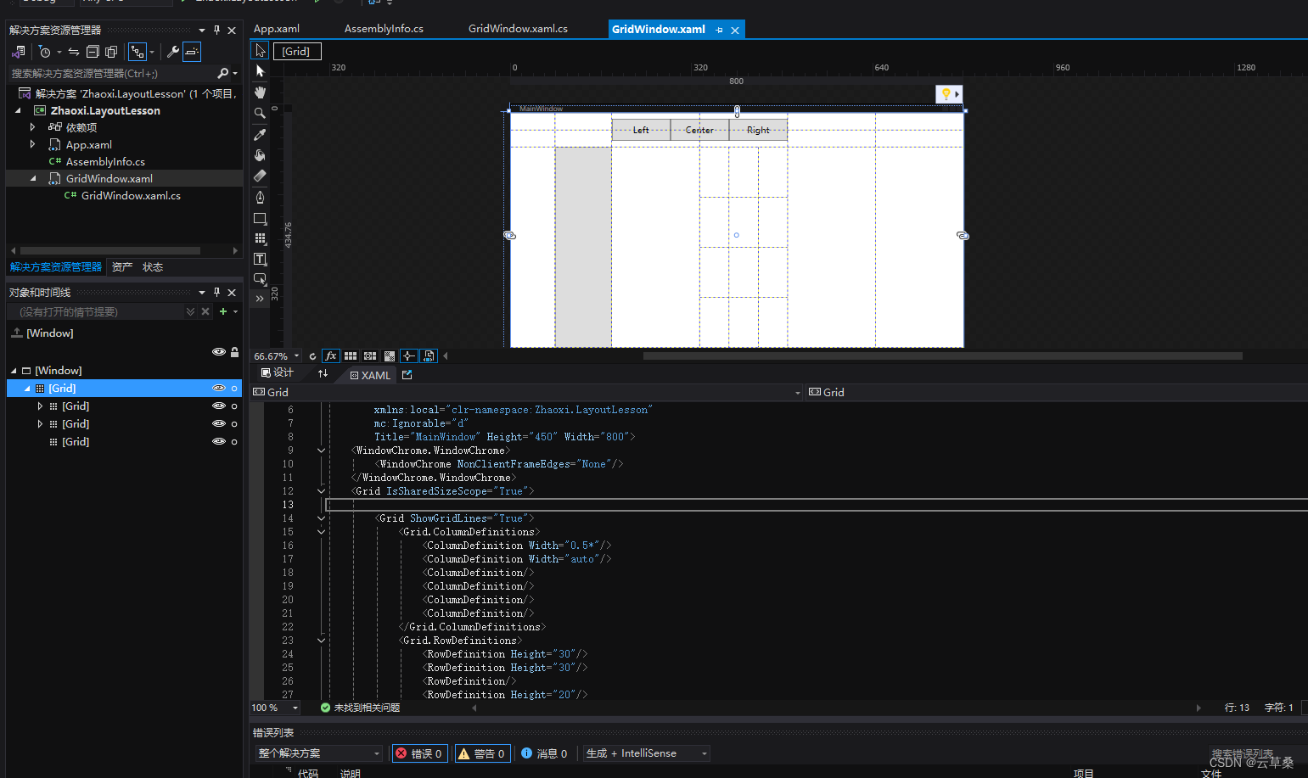This screenshot has width=1308, height=778.
Task: Click Show All Files icon in Solution Explorer
Action: point(111,52)
